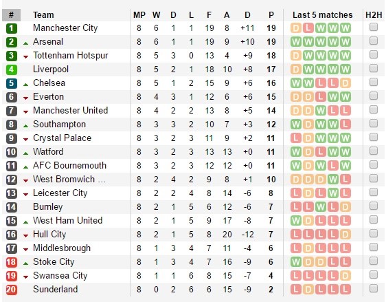Click Stoke City's green W match result icon
The width and height of the screenshot is (386, 302).
click(296, 262)
